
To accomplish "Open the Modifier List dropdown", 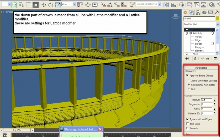I will click(x=201, y=24).
